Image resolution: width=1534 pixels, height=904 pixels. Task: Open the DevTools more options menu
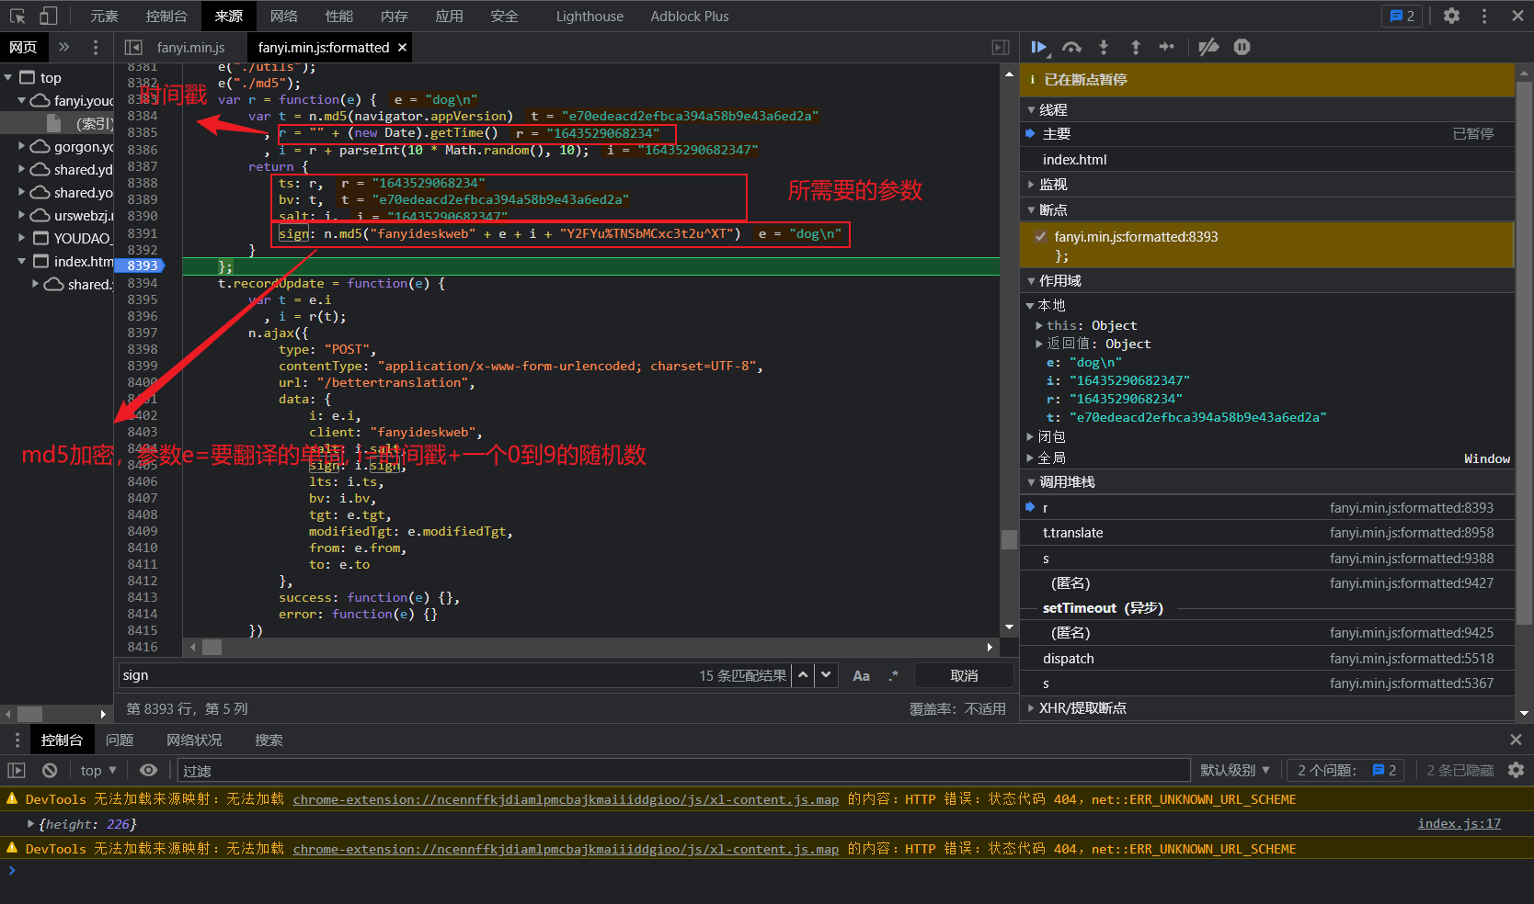click(1484, 16)
